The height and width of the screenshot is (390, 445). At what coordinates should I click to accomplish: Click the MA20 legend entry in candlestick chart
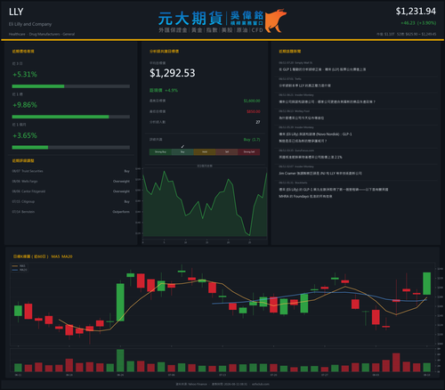20,270
